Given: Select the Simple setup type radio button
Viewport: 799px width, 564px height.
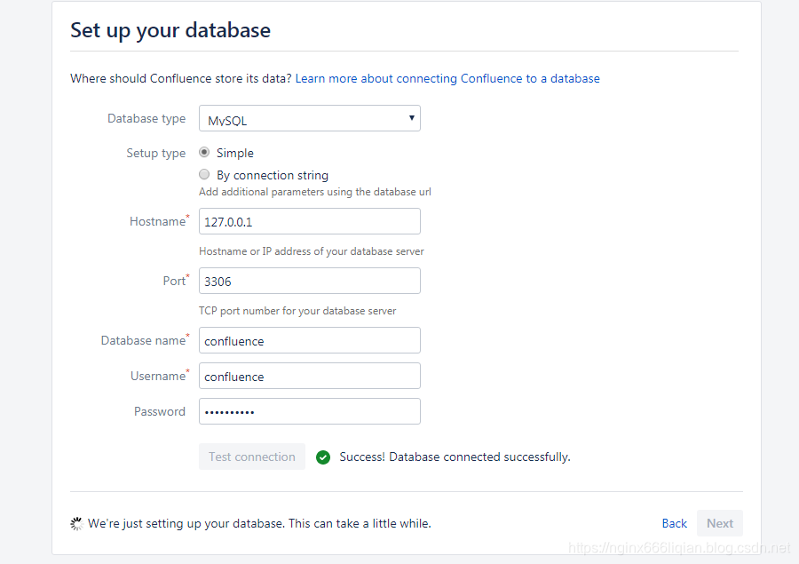Looking at the screenshot, I should pos(204,153).
